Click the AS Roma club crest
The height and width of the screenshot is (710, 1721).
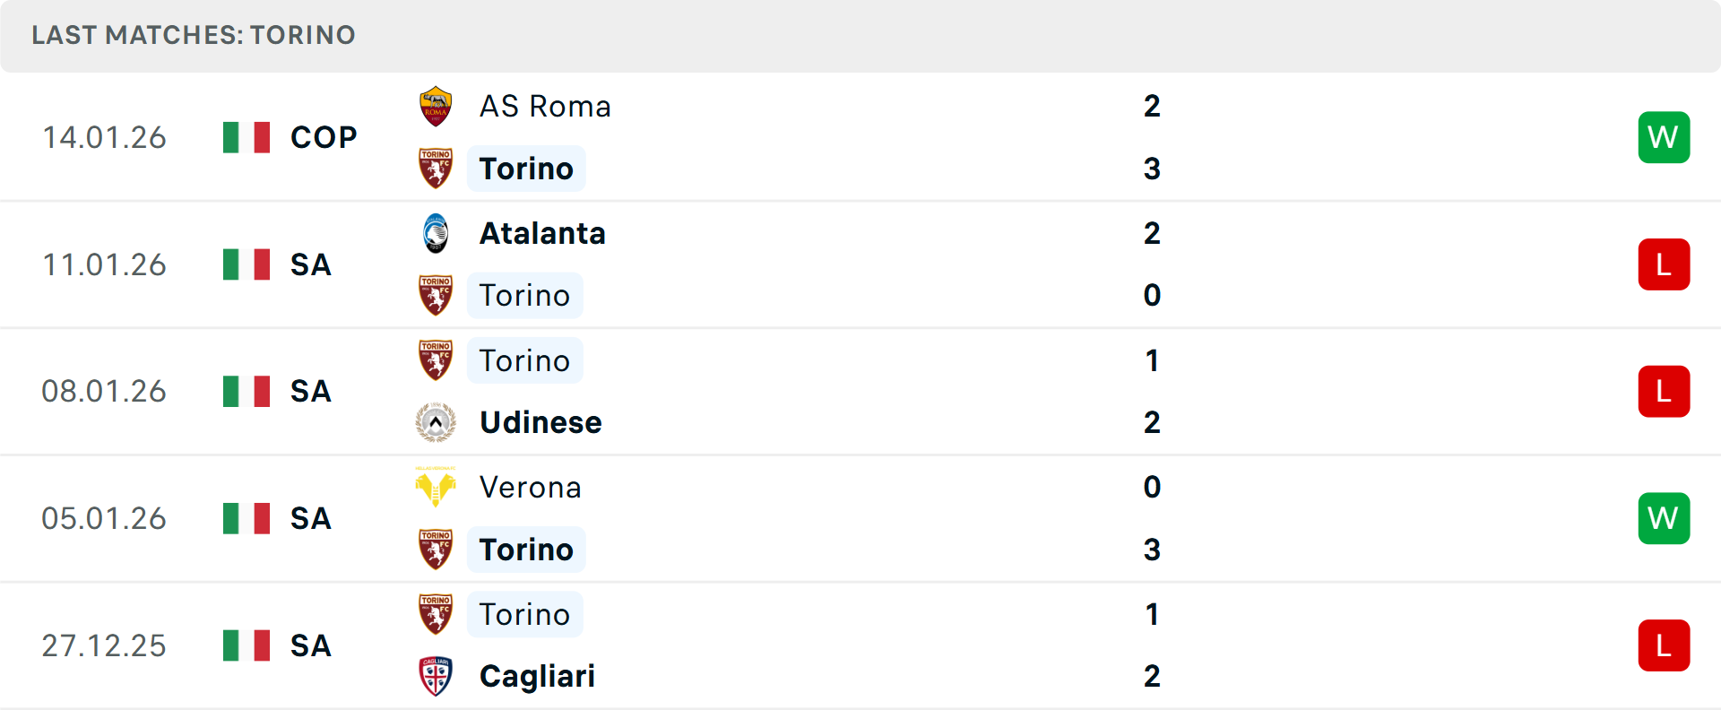(x=436, y=107)
